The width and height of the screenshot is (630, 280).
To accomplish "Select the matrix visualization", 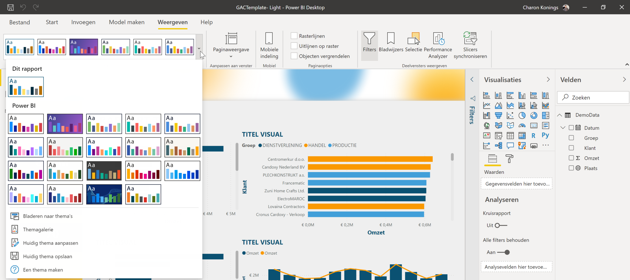I will click(522, 135).
